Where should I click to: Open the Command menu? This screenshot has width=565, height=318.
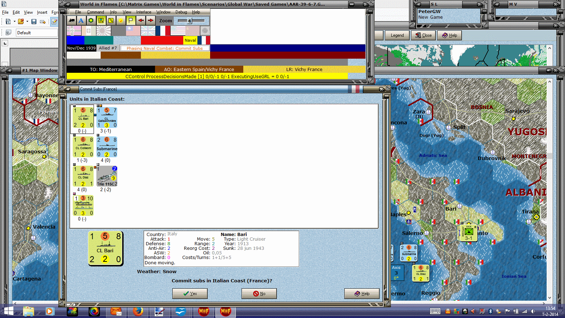tap(95, 12)
